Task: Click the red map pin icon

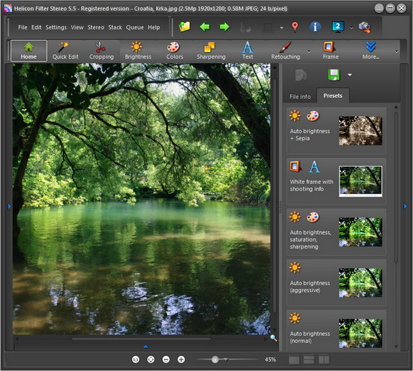Action: [x=295, y=27]
